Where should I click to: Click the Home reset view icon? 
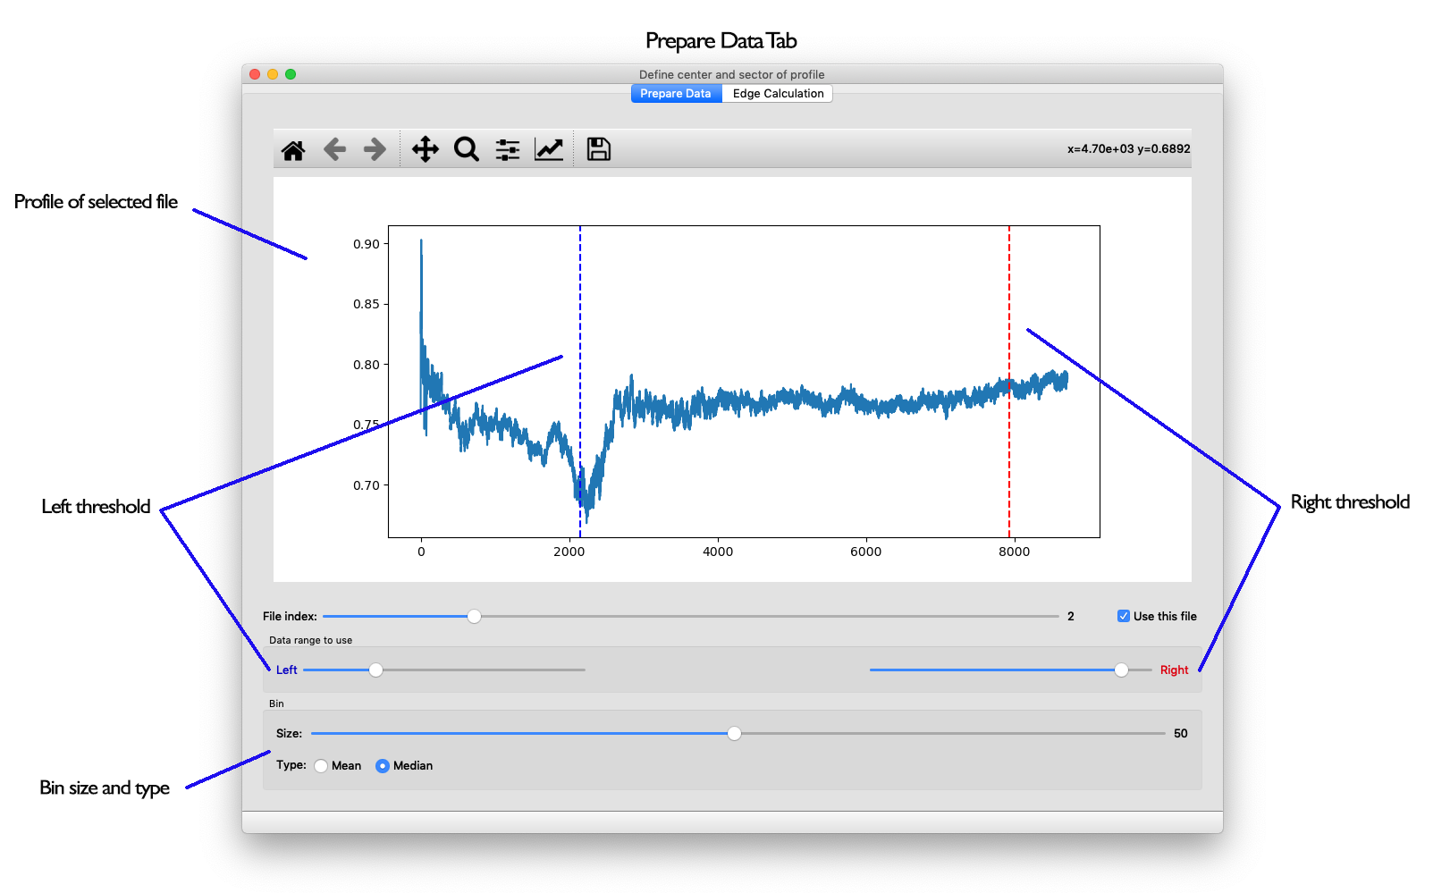coord(293,150)
